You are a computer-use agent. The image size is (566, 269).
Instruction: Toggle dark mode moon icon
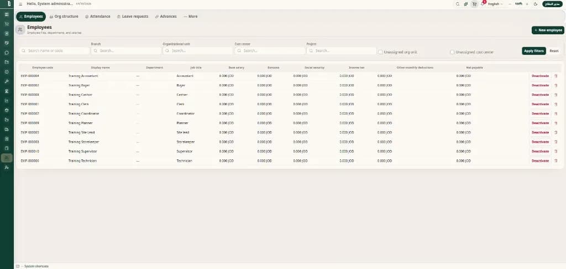pyautogui.click(x=535, y=4)
